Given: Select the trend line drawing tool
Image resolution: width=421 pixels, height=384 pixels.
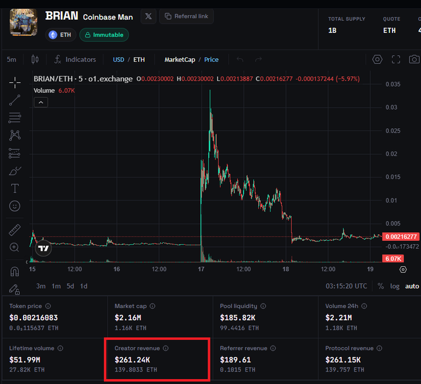Looking at the screenshot, I should tap(15, 100).
